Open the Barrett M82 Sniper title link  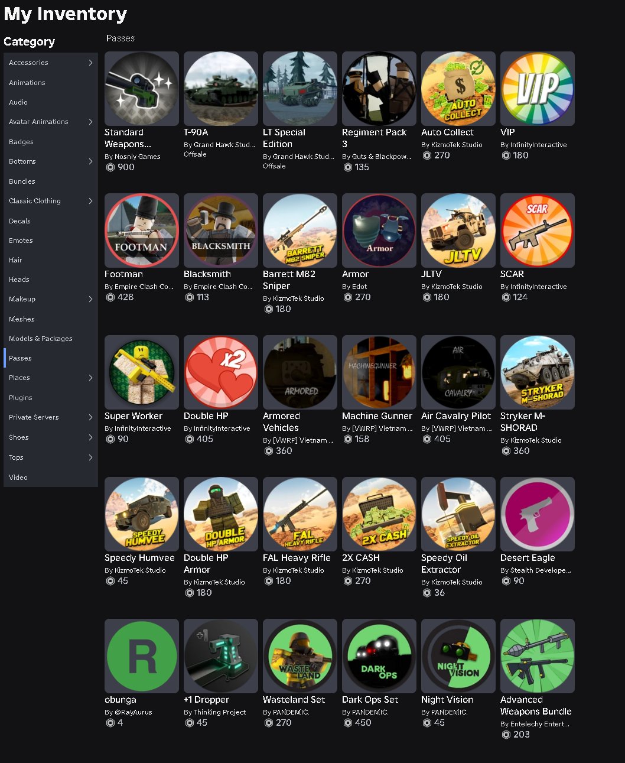289,280
